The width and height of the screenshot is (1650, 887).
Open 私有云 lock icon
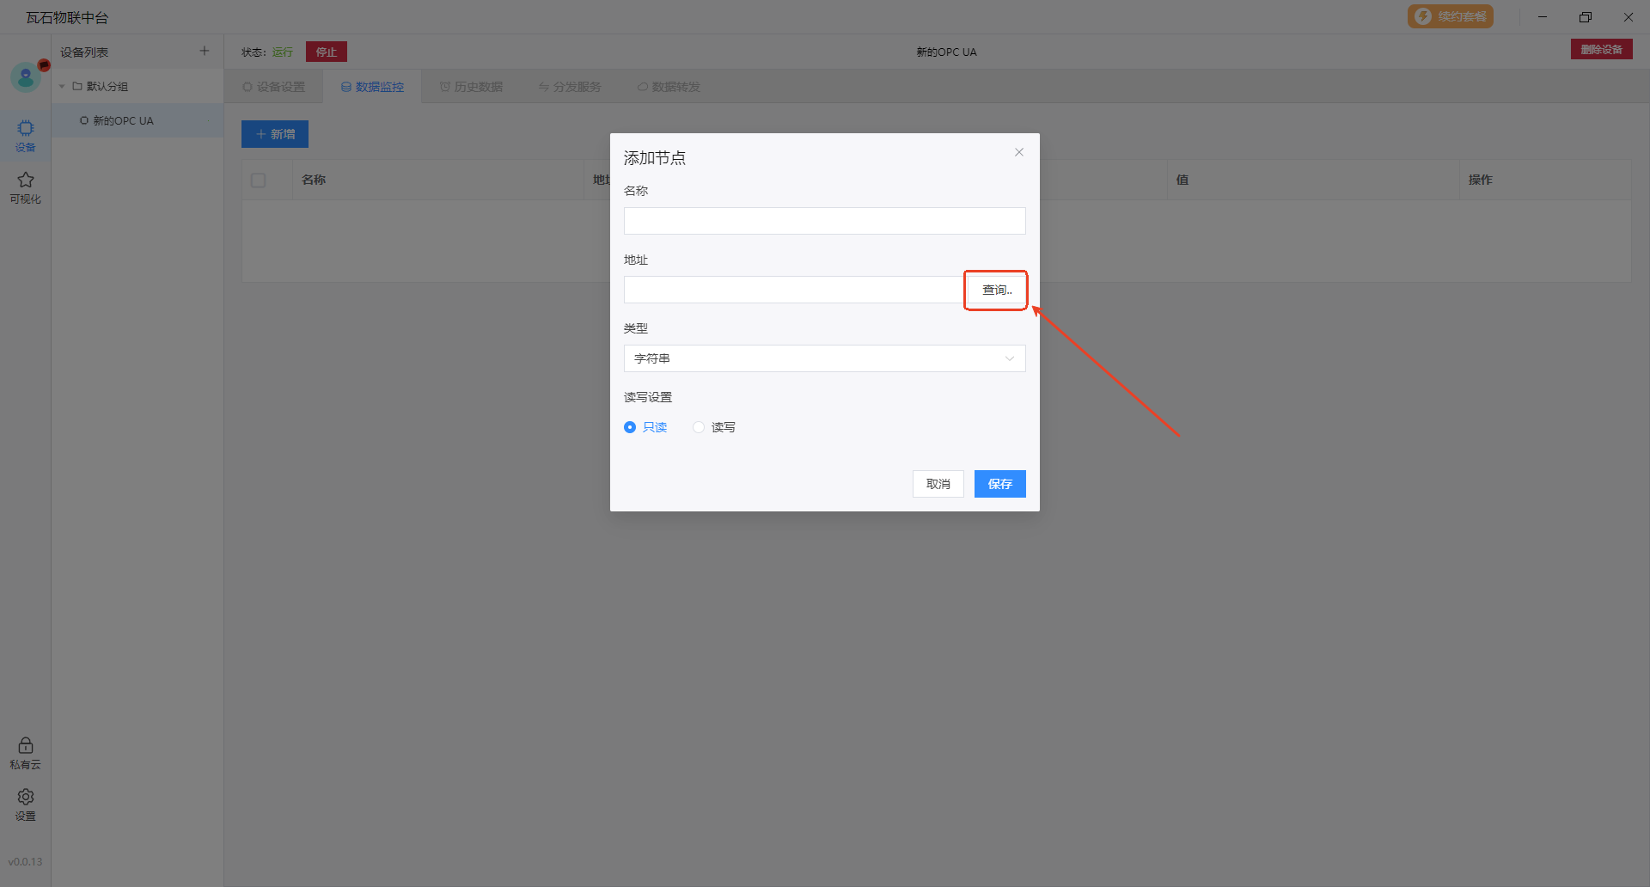pos(26,752)
